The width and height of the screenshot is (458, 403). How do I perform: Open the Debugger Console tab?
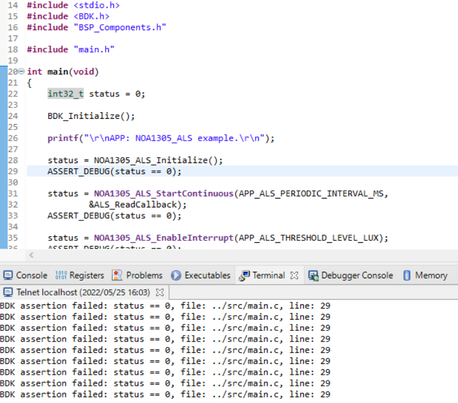tap(350, 275)
